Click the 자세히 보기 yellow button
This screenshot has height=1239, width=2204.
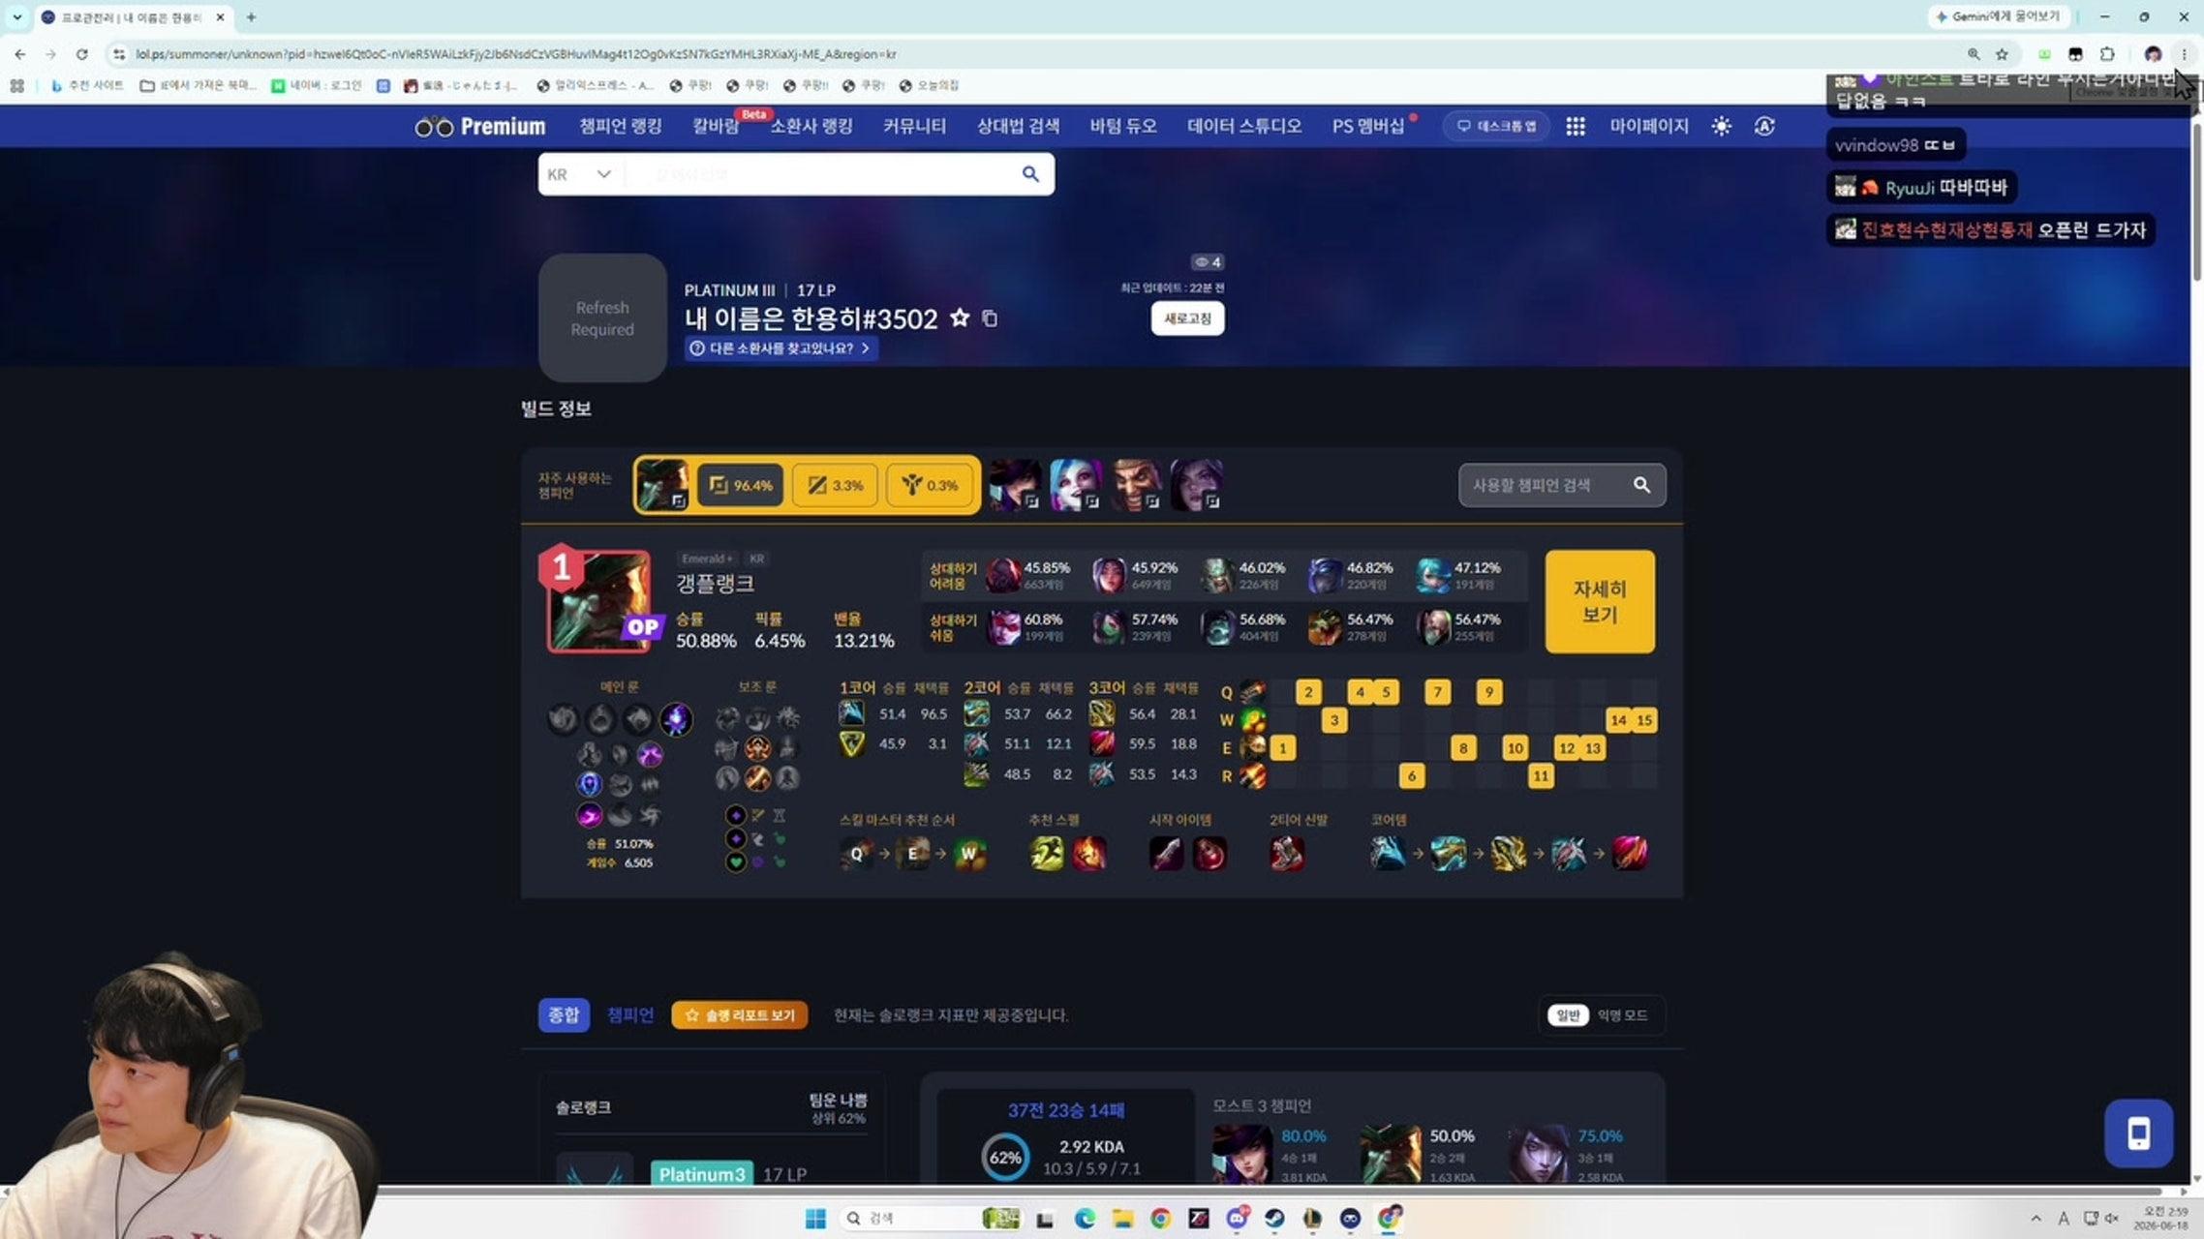1600,601
